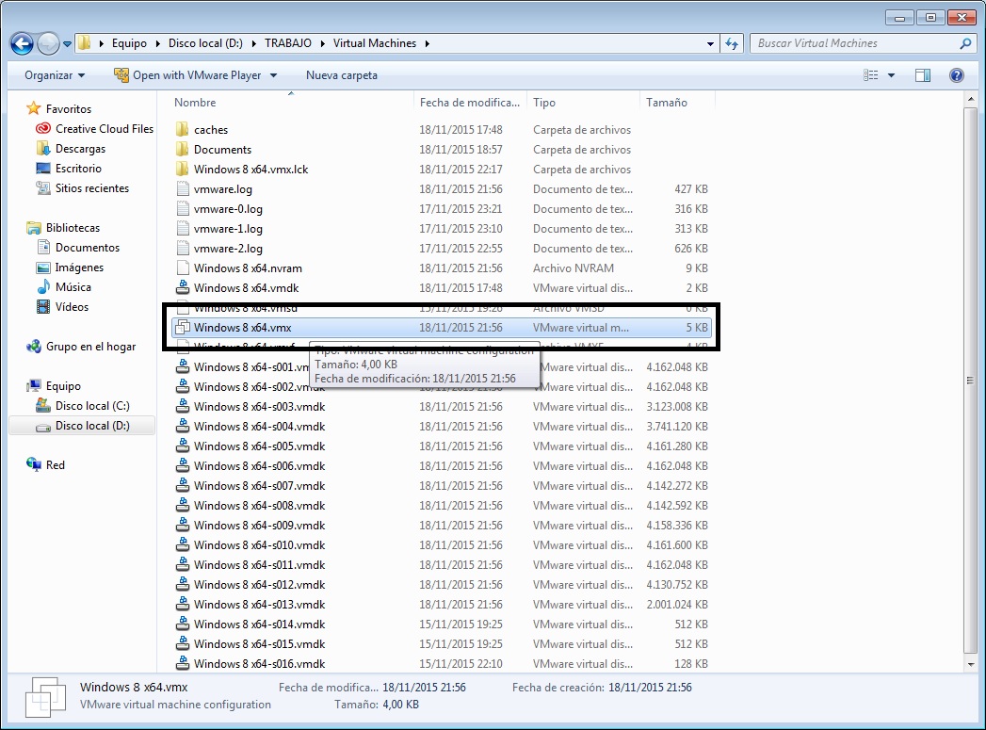This screenshot has height=730, width=986.
Task: Click the Forward navigation arrow
Action: [48, 43]
